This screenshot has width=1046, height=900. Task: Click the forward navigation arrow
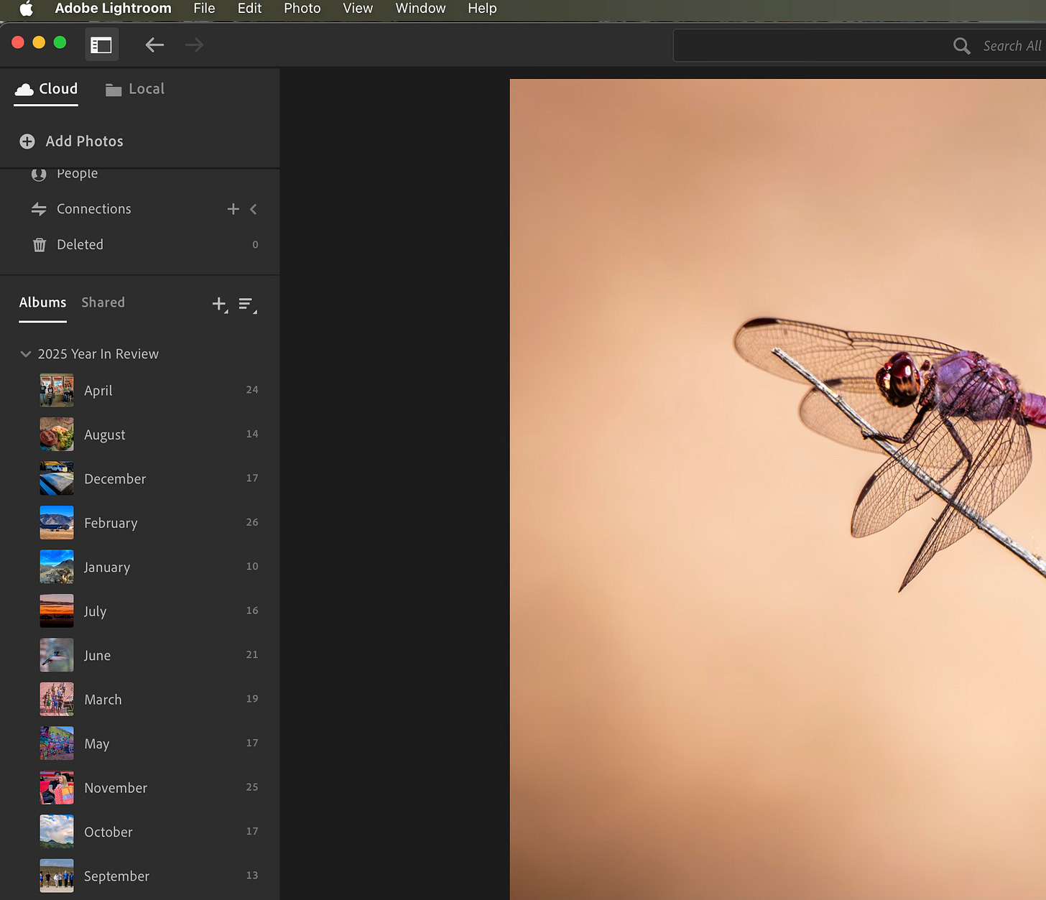point(194,45)
